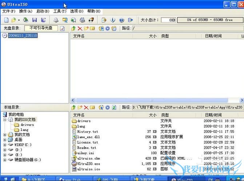The image size is (244, 181).
Task: Click the Mount to virtual drive icon
Action: tap(82, 20)
